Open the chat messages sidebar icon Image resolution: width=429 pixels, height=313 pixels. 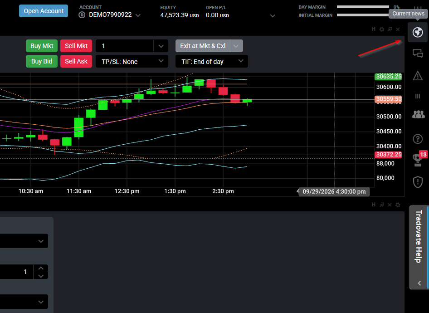[x=418, y=54]
